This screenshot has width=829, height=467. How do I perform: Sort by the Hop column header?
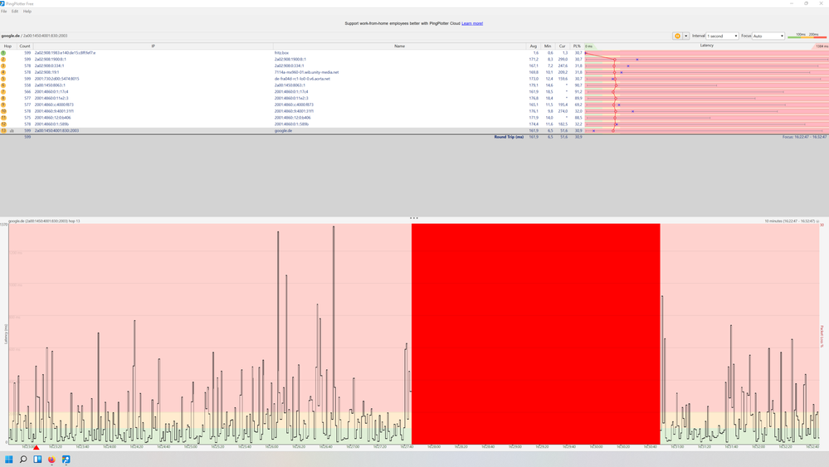(x=7, y=46)
